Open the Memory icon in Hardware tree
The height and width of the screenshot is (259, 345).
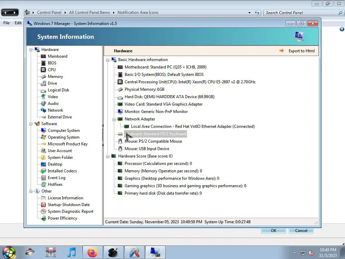pyautogui.click(x=43, y=77)
